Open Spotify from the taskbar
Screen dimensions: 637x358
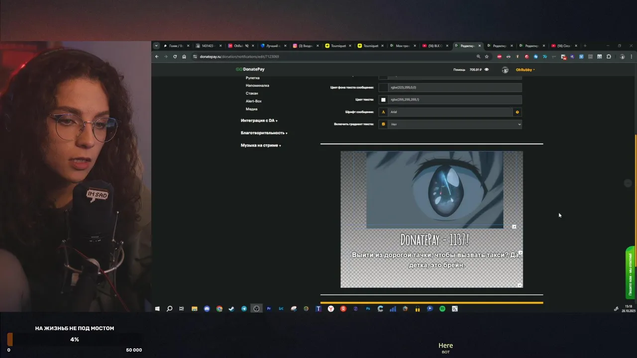pyautogui.click(x=442, y=309)
